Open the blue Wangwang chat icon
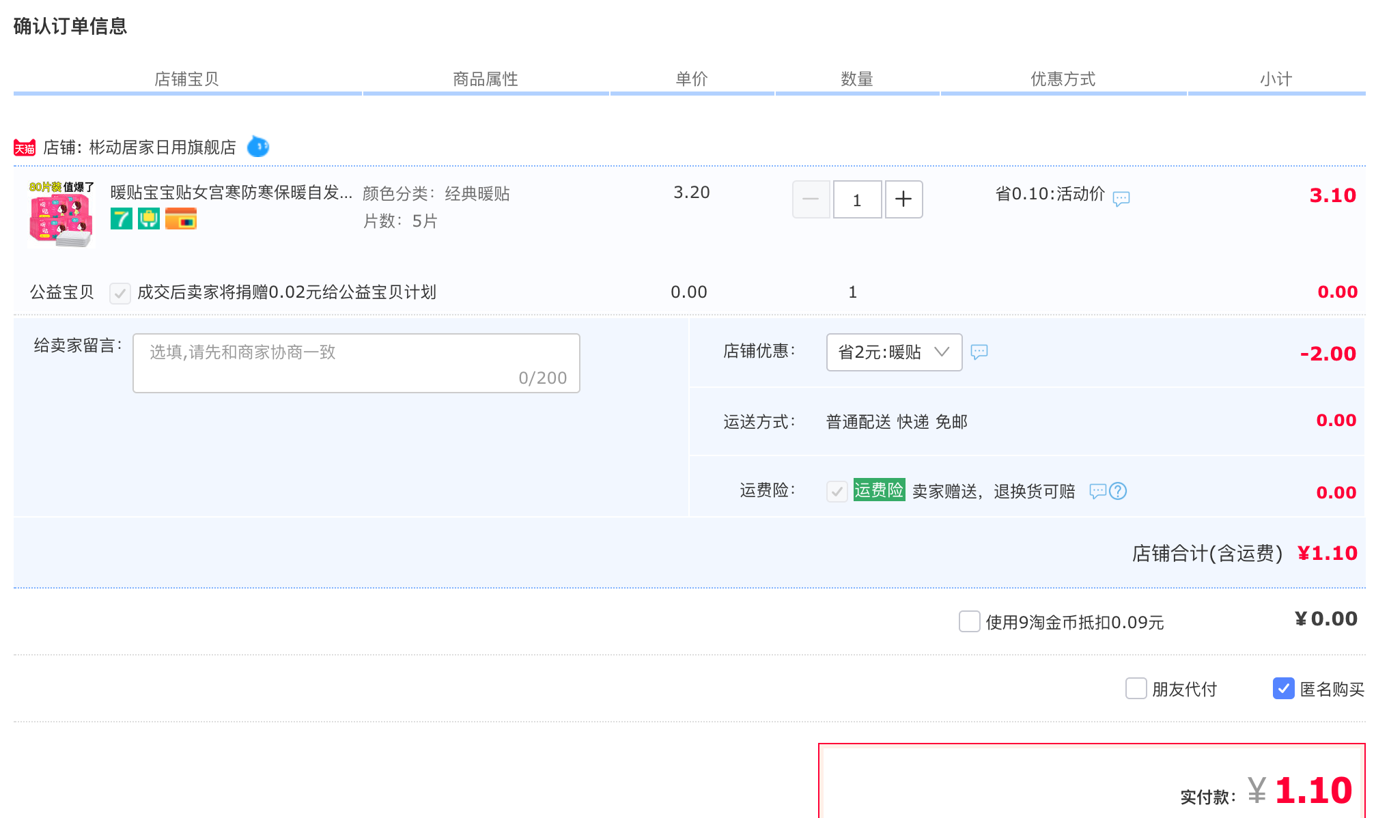The width and height of the screenshot is (1389, 818). coord(258,146)
